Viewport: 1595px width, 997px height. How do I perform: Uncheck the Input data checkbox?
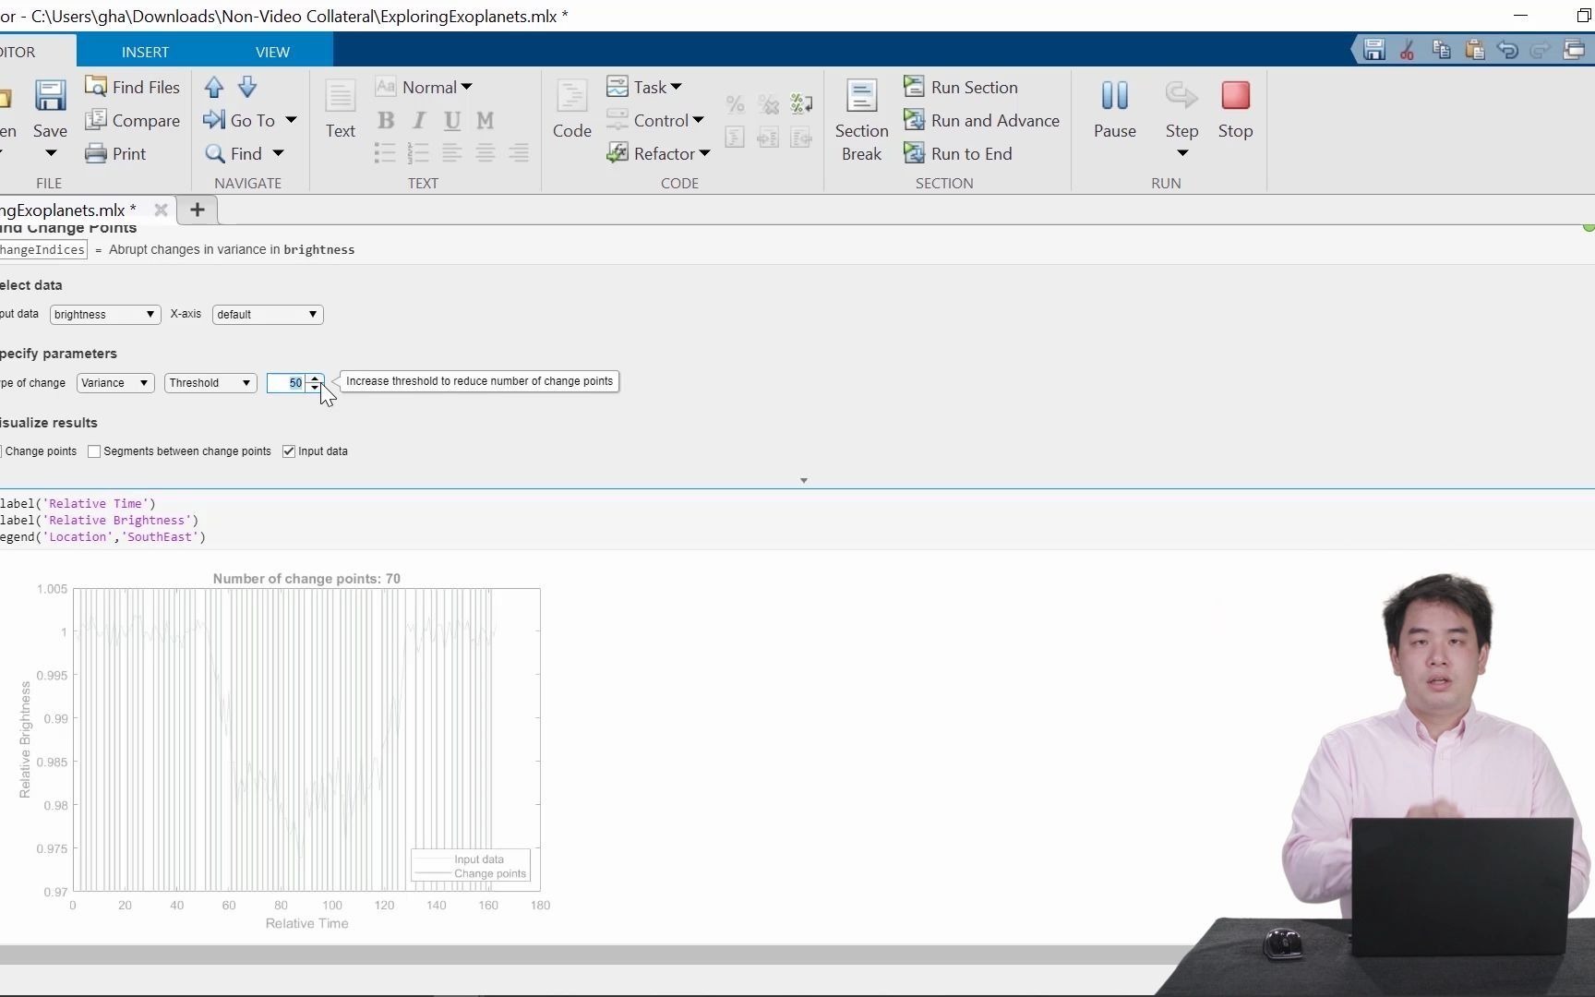pos(288,451)
